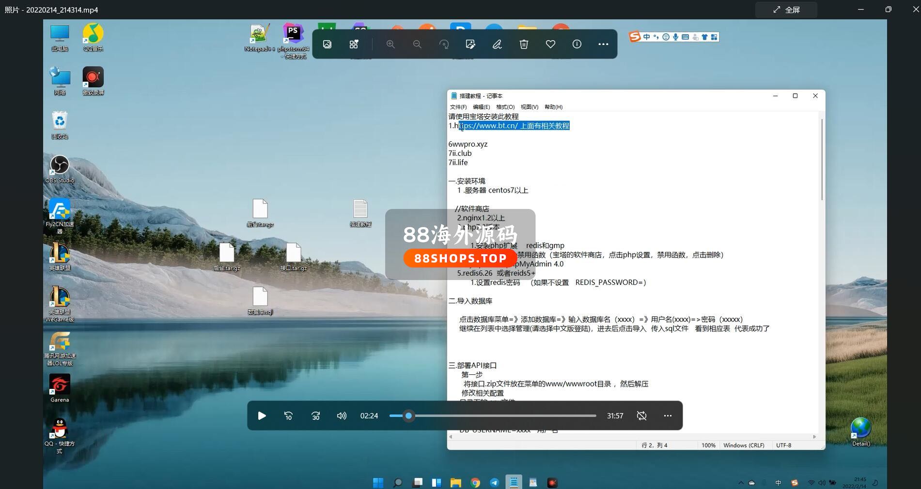The image size is (921, 489).
Task: Skip forward 30 seconds
Action: point(315,415)
